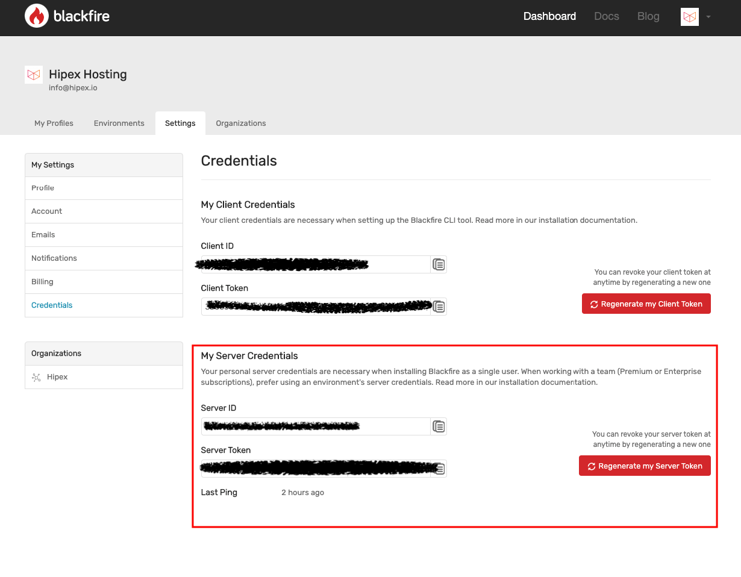741x577 pixels.
Task: Click into the Server ID field
Action: tap(316, 426)
